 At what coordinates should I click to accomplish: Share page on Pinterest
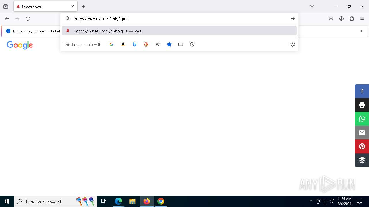point(362,146)
